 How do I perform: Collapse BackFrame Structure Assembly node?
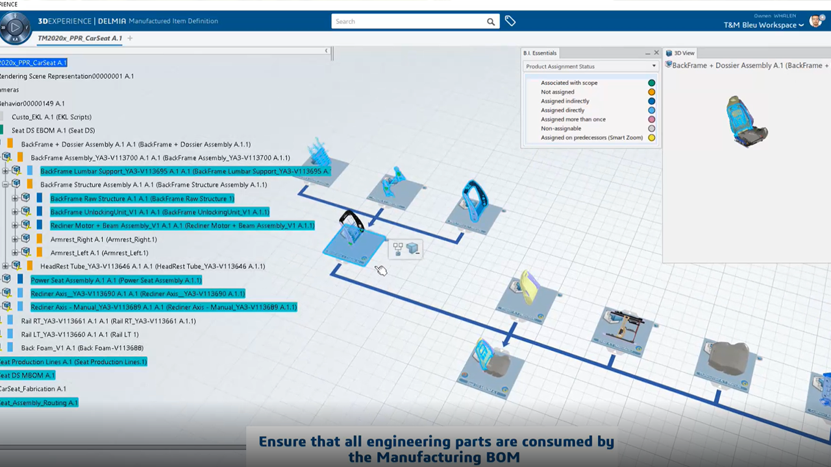coord(5,185)
